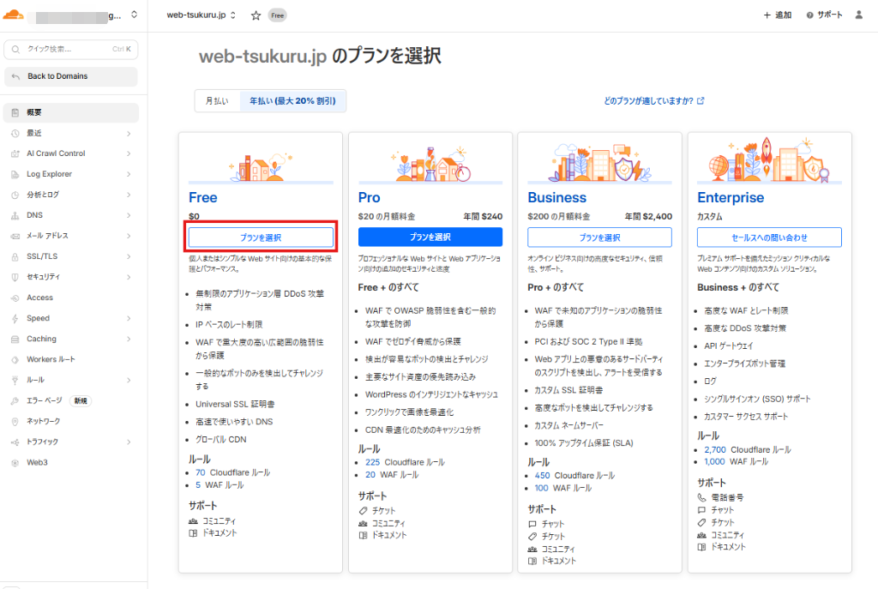878x589 pixels.
Task: Click the セキュリティ shield icon
Action: click(x=15, y=277)
